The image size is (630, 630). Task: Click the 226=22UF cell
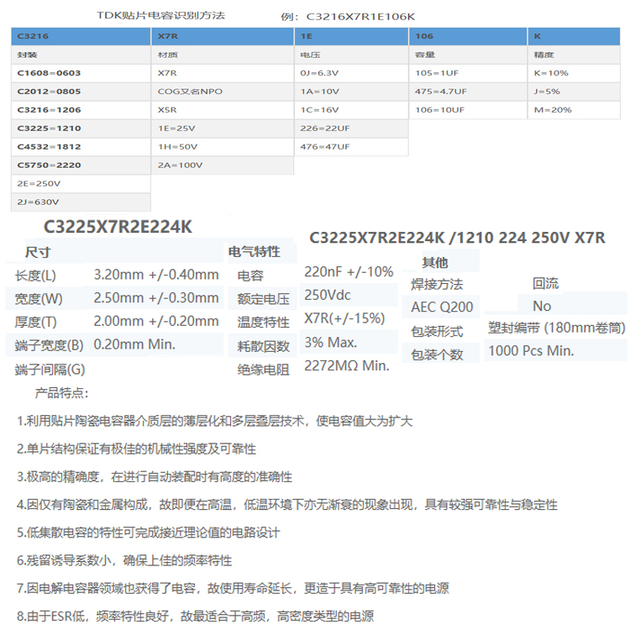[352, 129]
